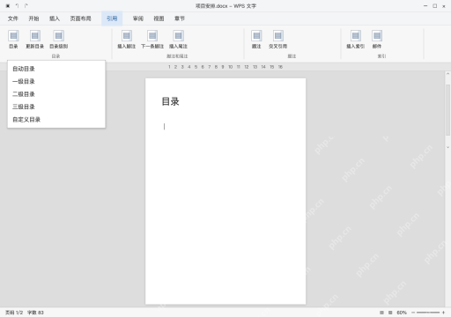Click the zoom-out minus button

413,313
